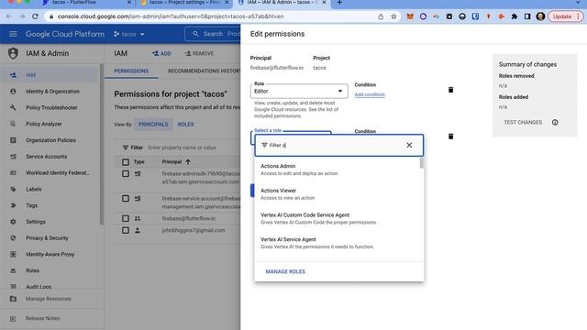
Task: Click the Identity & Organization icon
Action: [x=13, y=92]
